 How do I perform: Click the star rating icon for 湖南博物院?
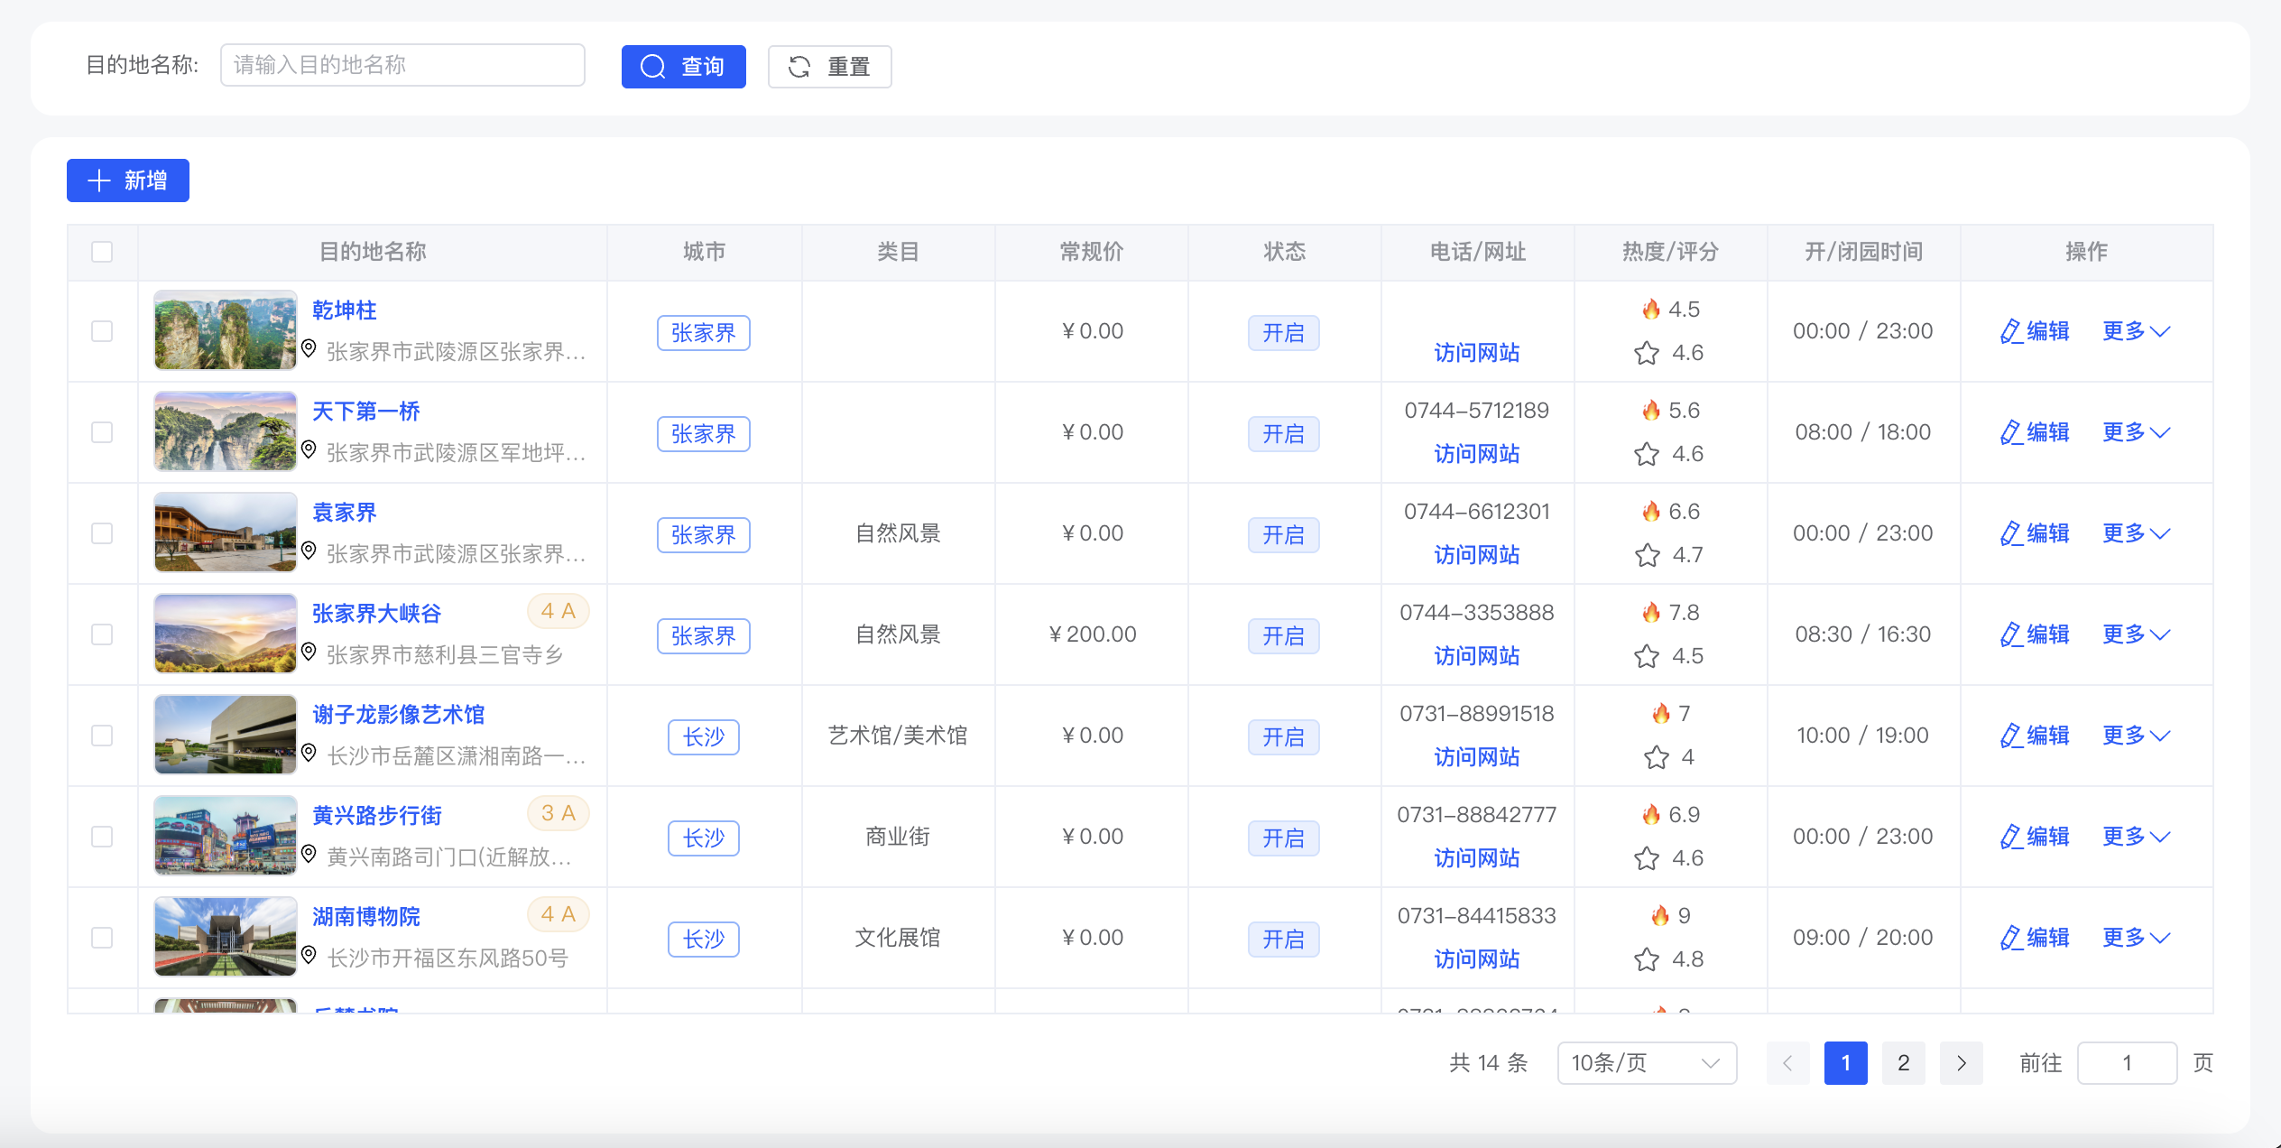pyautogui.click(x=1647, y=959)
